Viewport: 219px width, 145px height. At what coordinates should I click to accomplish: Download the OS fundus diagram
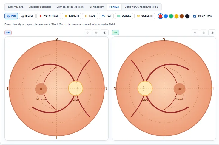(x=212, y=33)
